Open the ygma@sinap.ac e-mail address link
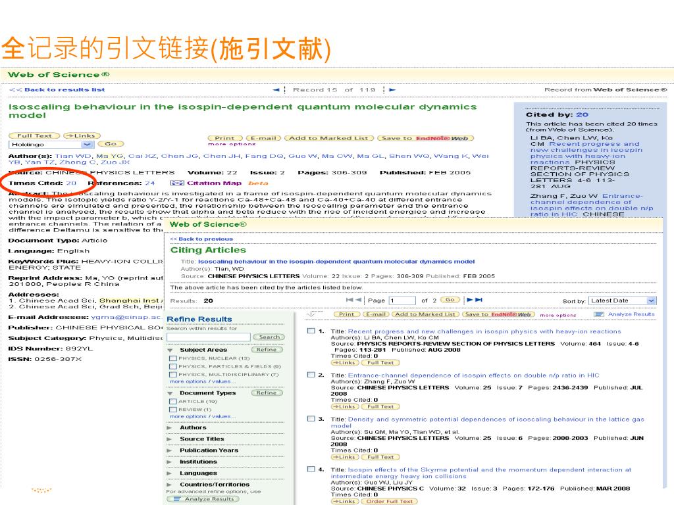Viewport: 674px width, 505px height. pyautogui.click(x=126, y=317)
